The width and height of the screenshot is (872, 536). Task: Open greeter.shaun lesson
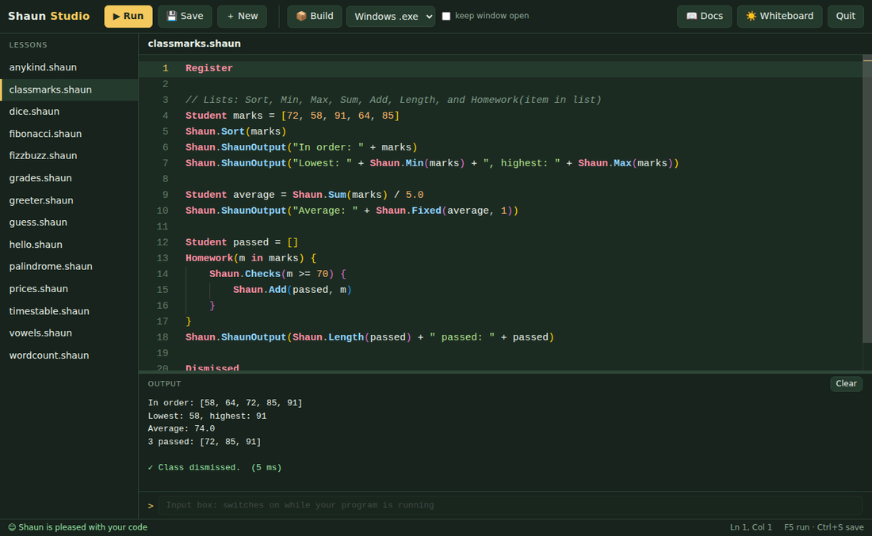click(69, 200)
